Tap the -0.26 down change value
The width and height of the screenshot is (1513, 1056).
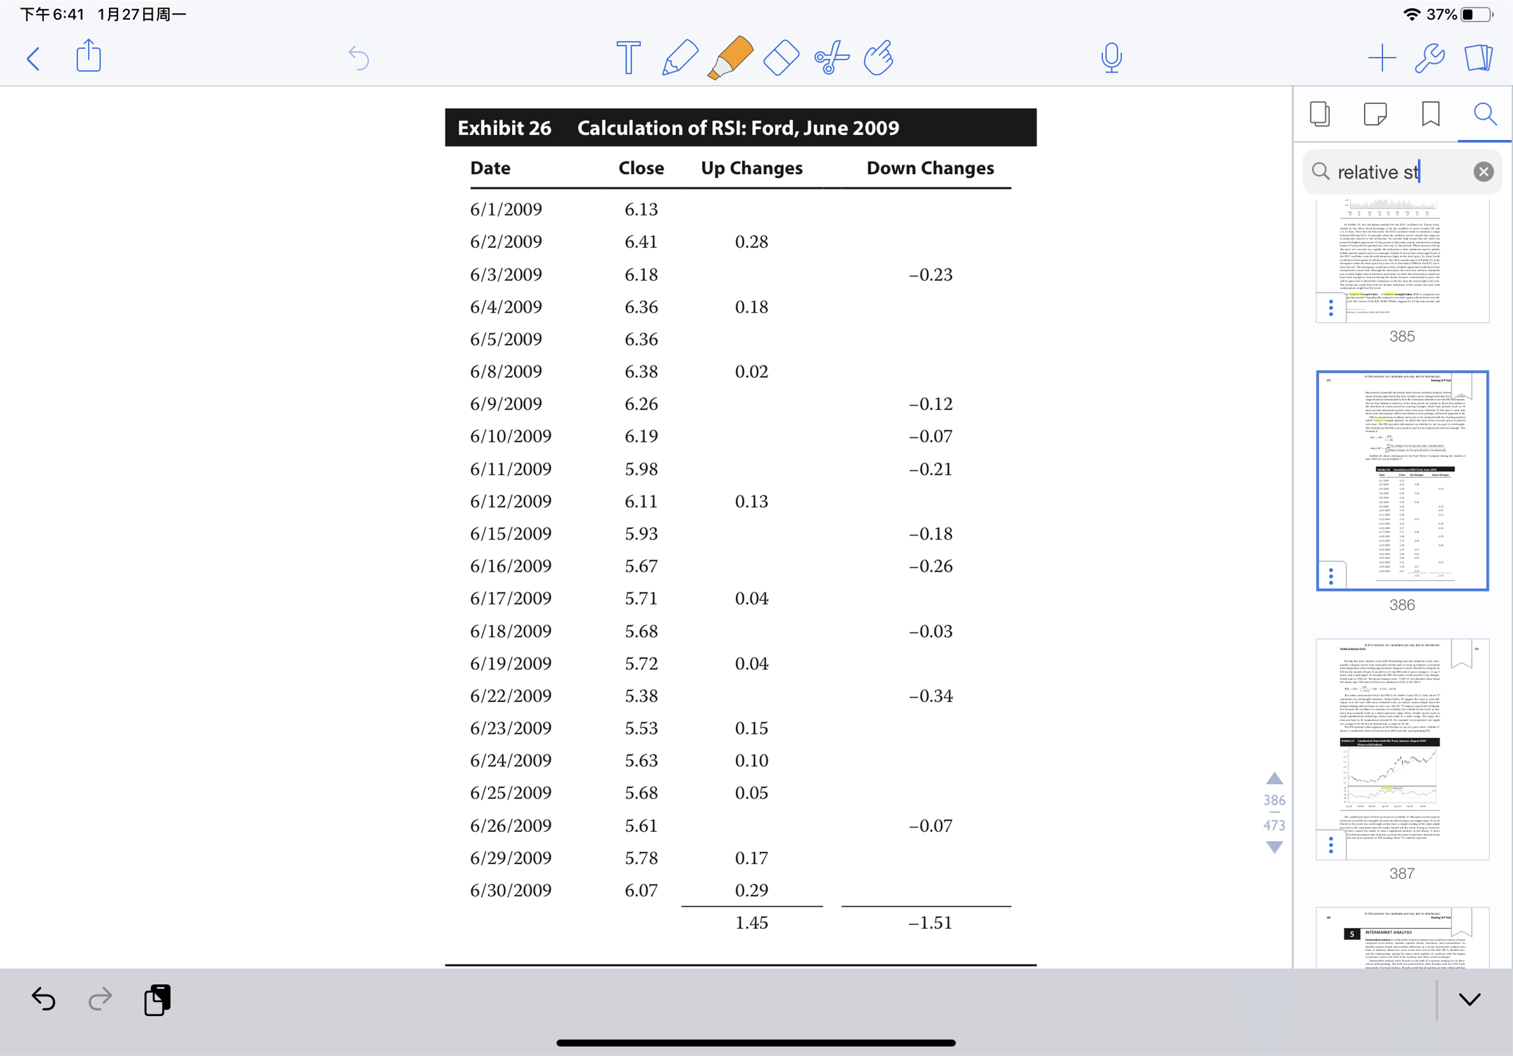point(930,566)
